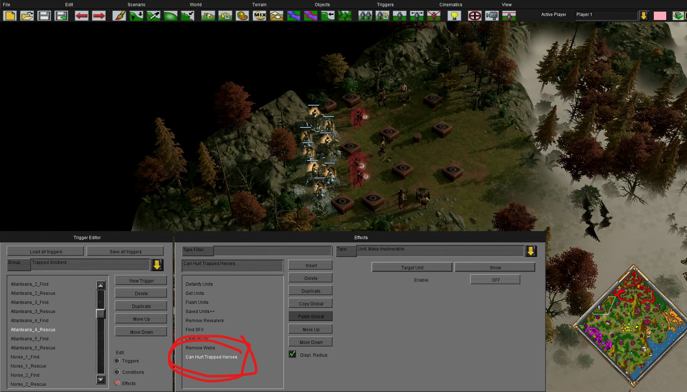Open the Scenario menu
This screenshot has height=392, width=687.
(x=136, y=5)
